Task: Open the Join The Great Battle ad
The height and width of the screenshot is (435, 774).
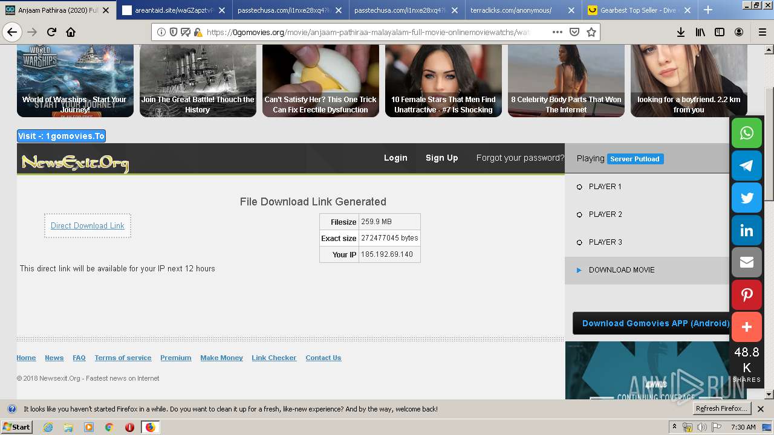Action: (198, 80)
